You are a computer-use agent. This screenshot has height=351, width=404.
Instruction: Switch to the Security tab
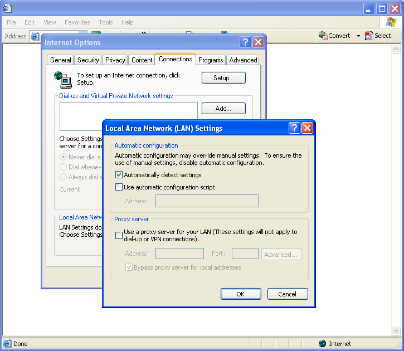click(x=88, y=60)
